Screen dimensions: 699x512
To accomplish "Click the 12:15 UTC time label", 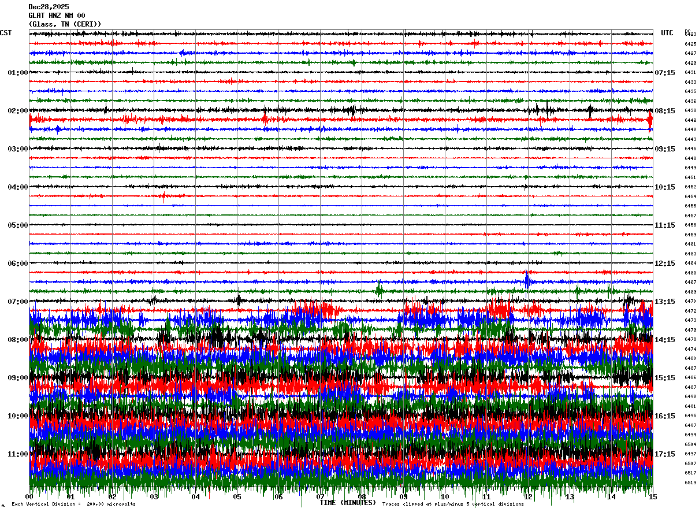I will tap(665, 264).
